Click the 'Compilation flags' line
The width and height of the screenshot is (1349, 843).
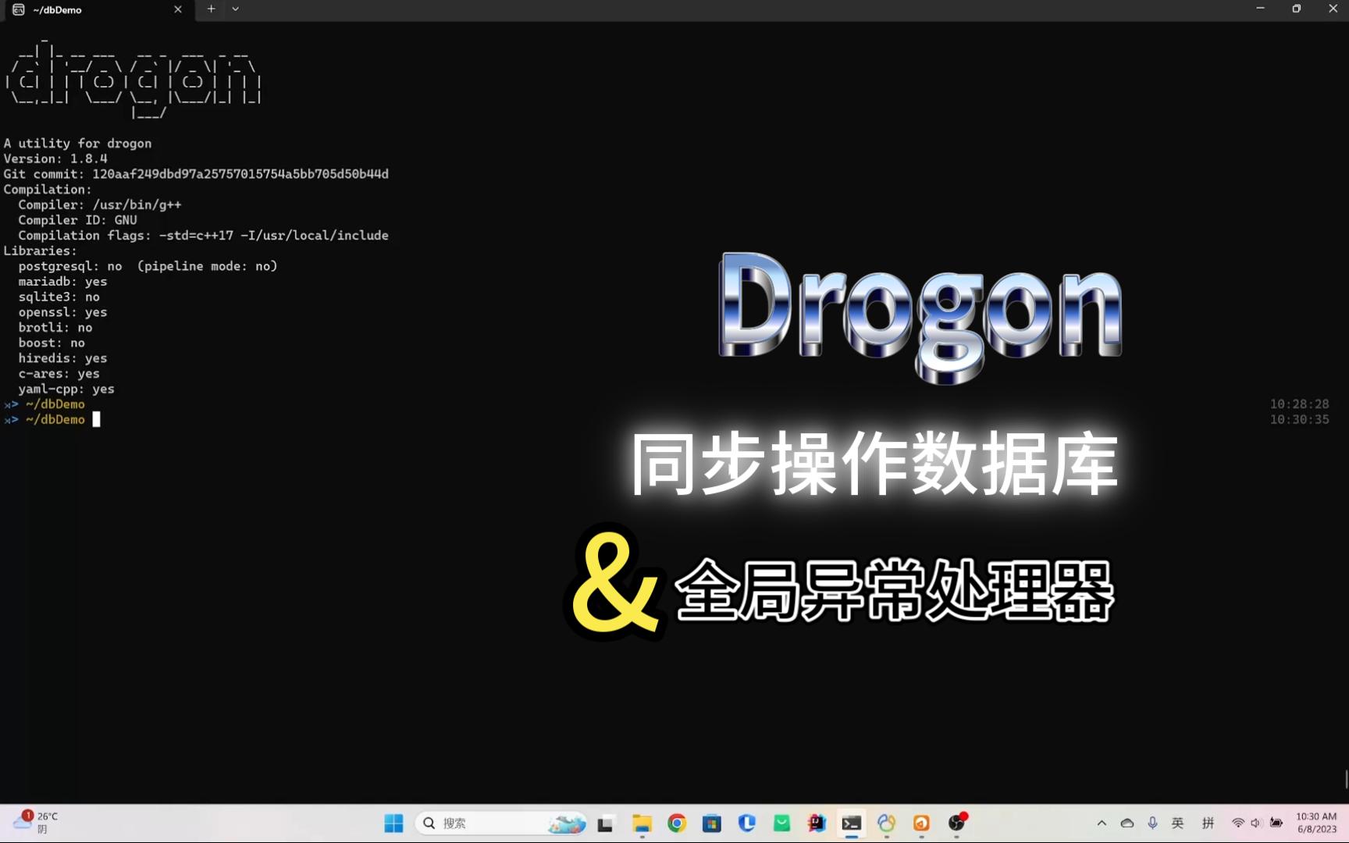[203, 236]
